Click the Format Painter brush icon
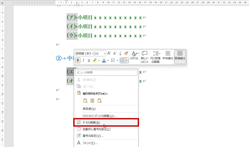 [x=126, y=53]
